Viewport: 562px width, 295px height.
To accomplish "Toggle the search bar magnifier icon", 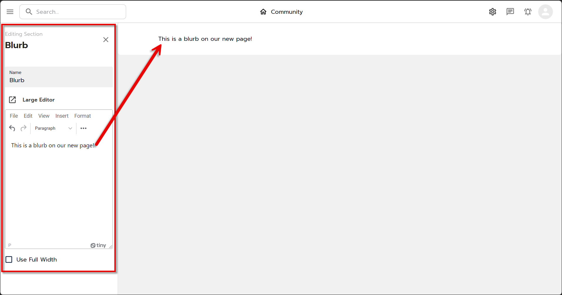I will coord(29,11).
